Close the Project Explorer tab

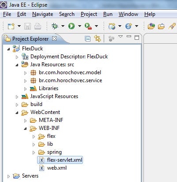pos(54,38)
